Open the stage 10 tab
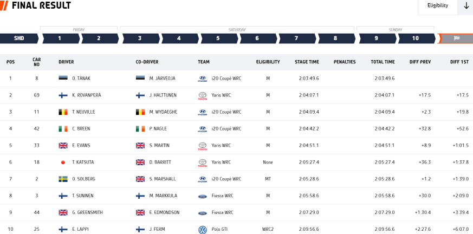Image resolution: width=473 pixels, height=234 pixels. click(x=416, y=38)
